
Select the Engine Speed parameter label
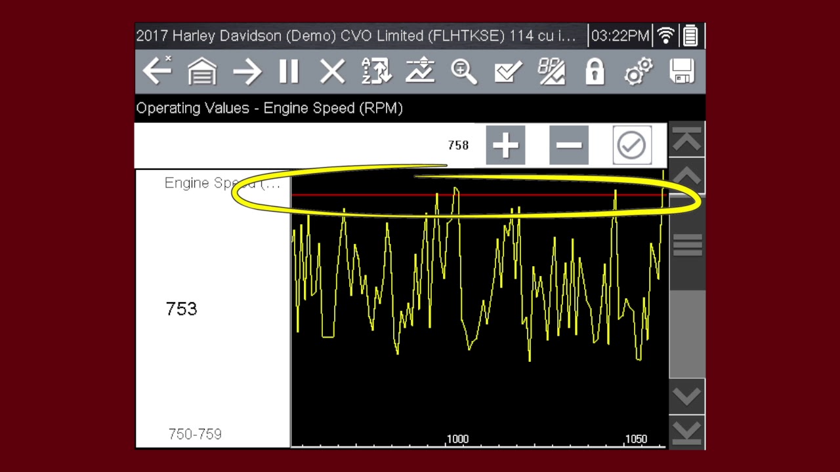(222, 183)
